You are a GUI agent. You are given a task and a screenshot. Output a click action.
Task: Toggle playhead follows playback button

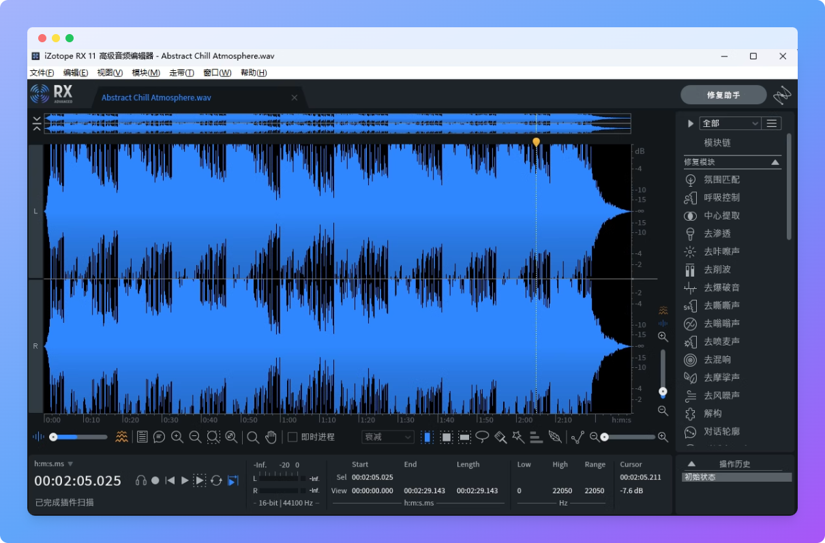click(233, 480)
